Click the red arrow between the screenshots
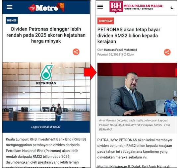Screen dimensions: 180x168 [90, 72]
